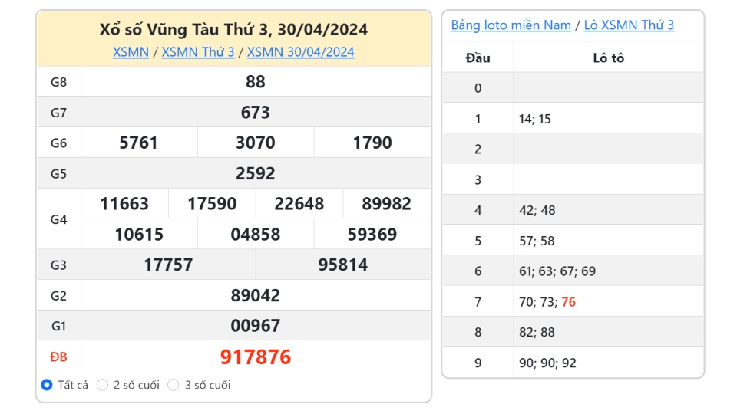Click the 'Lô tô' column header

pyautogui.click(x=609, y=58)
